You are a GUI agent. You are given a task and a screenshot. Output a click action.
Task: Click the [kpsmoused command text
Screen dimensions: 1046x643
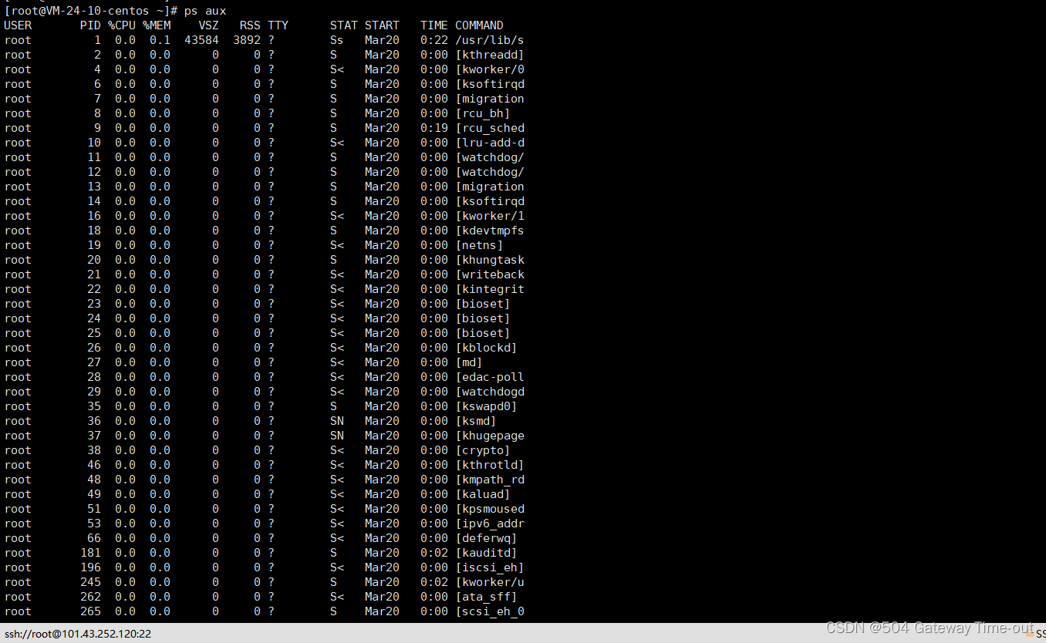(490, 509)
